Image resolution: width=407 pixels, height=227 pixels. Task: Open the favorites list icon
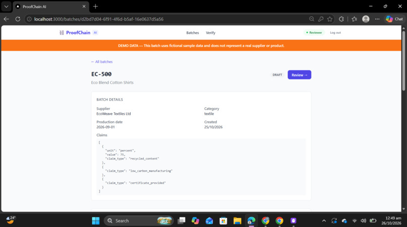[354, 19]
